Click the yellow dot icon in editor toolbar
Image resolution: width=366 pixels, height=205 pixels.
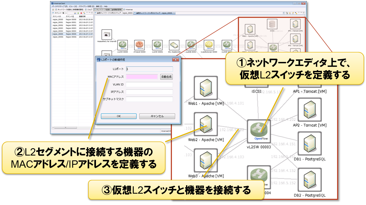(296, 13)
